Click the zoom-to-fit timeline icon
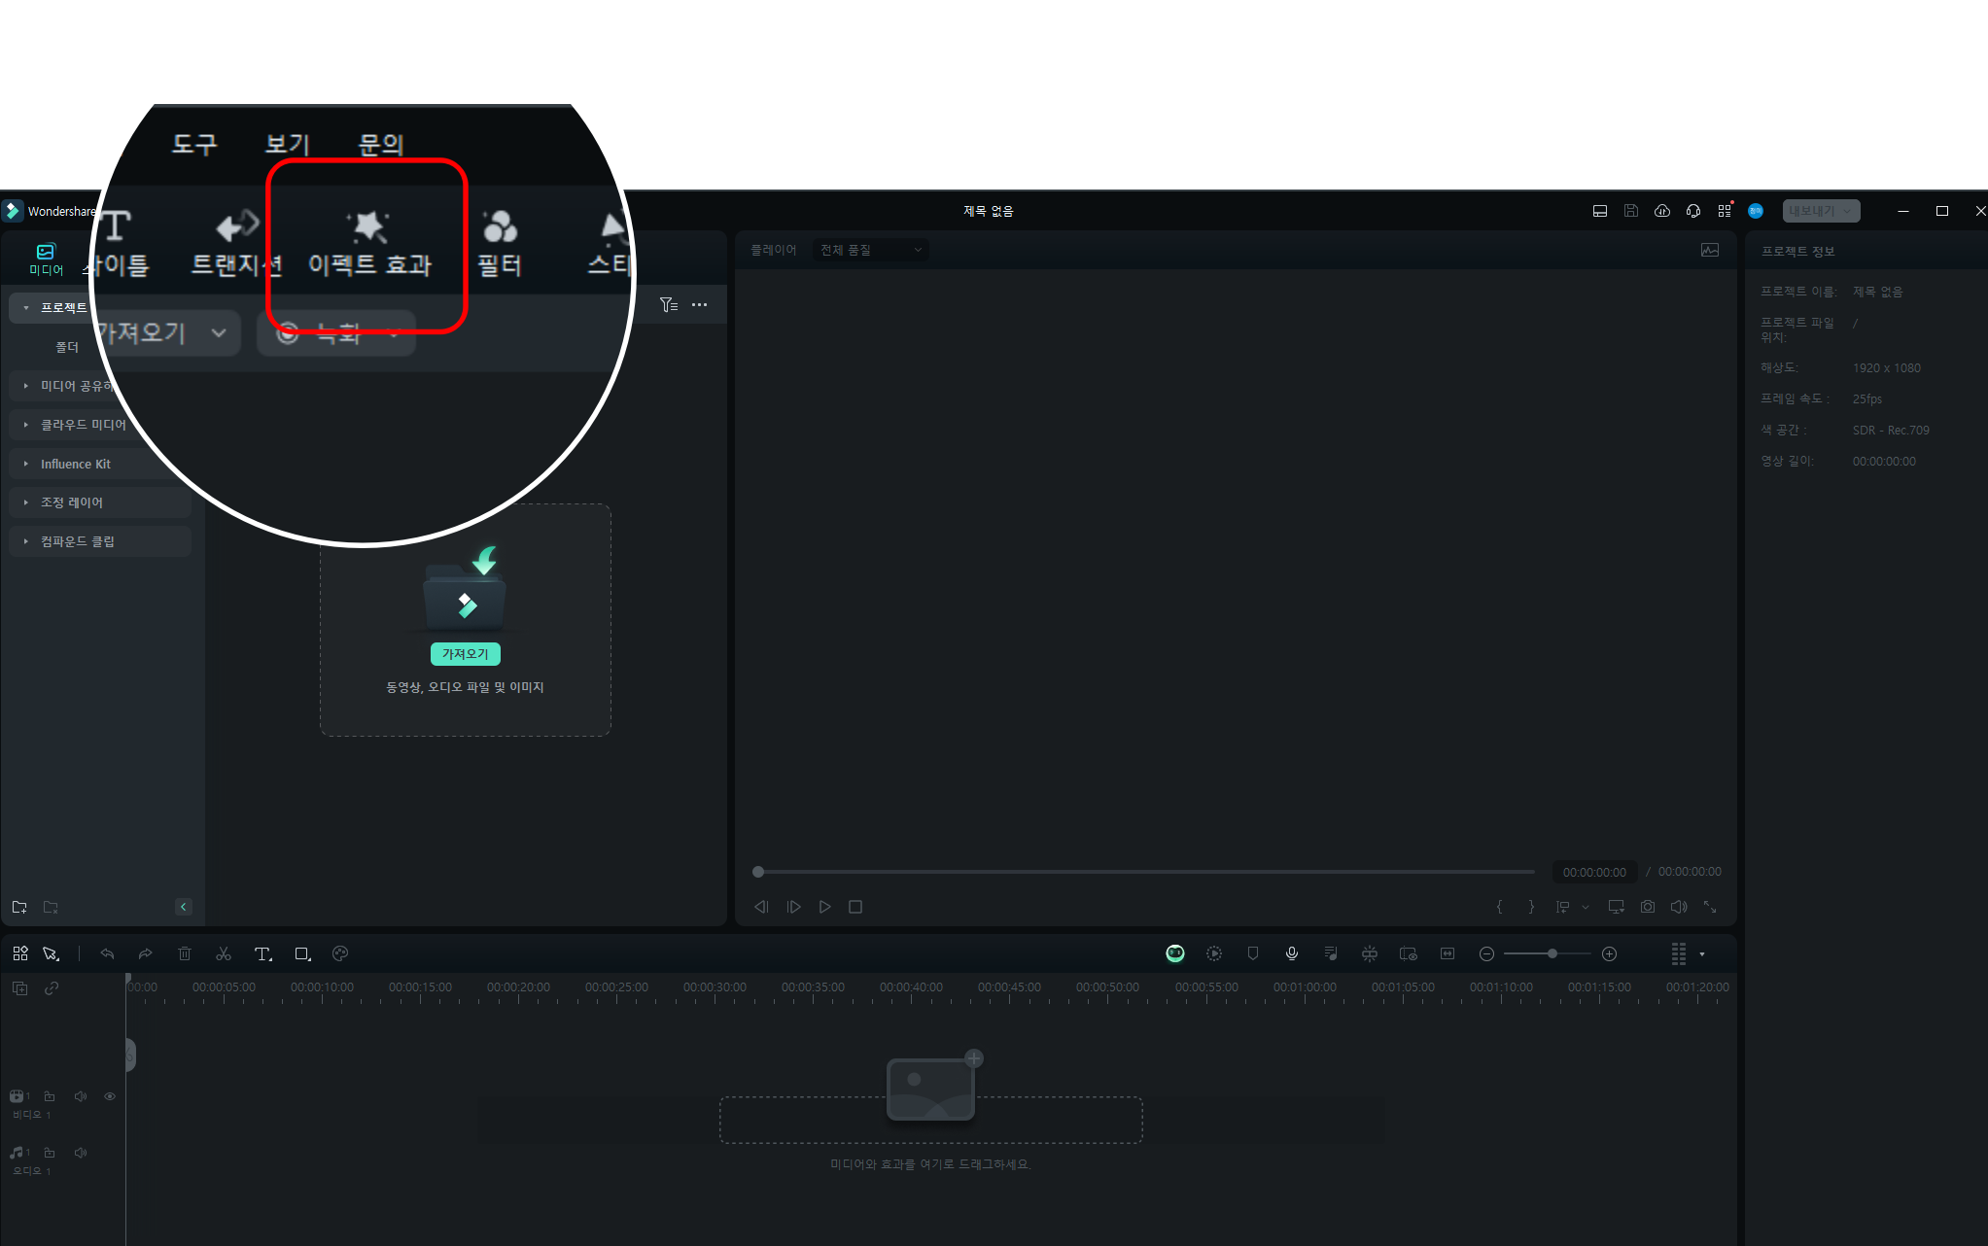This screenshot has height=1246, width=1988. (x=1447, y=954)
